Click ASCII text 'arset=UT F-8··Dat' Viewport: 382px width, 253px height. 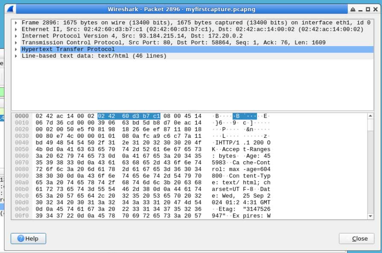[241, 189]
